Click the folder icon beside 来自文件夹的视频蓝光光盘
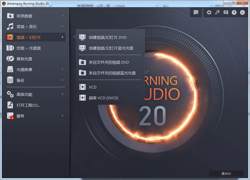Viewport: 250px width, 180px height. click(x=82, y=73)
